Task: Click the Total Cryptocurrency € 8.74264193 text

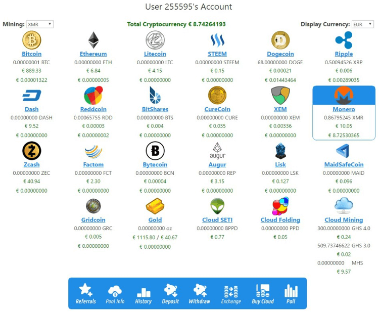Action: 176,24
